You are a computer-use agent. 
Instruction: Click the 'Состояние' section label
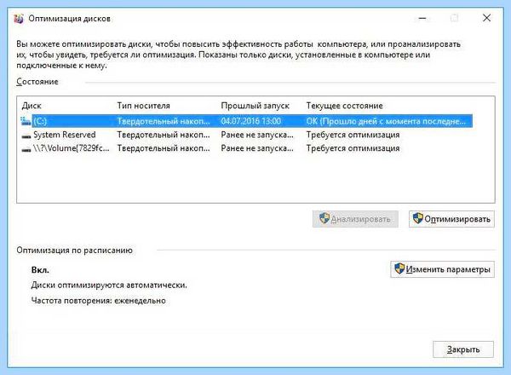(x=37, y=82)
